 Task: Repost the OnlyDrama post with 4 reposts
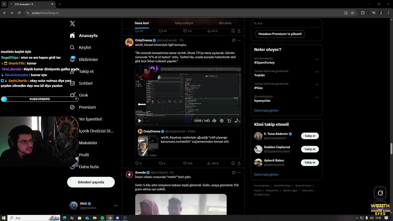(x=162, y=163)
